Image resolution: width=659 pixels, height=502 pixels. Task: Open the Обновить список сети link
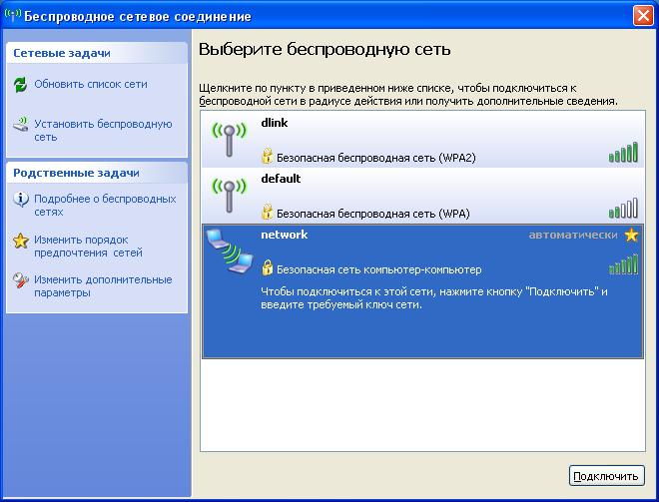91,85
